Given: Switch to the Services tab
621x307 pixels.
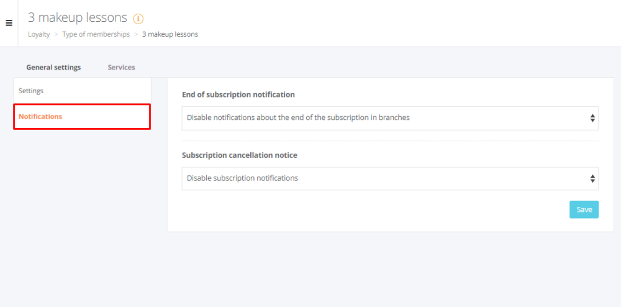Looking at the screenshot, I should point(121,67).
